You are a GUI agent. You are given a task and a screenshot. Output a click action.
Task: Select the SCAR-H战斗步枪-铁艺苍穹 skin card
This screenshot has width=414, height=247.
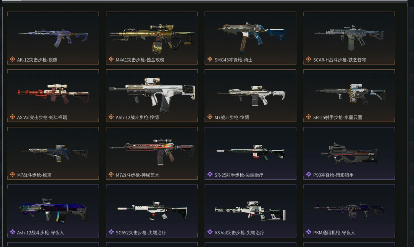(349, 38)
